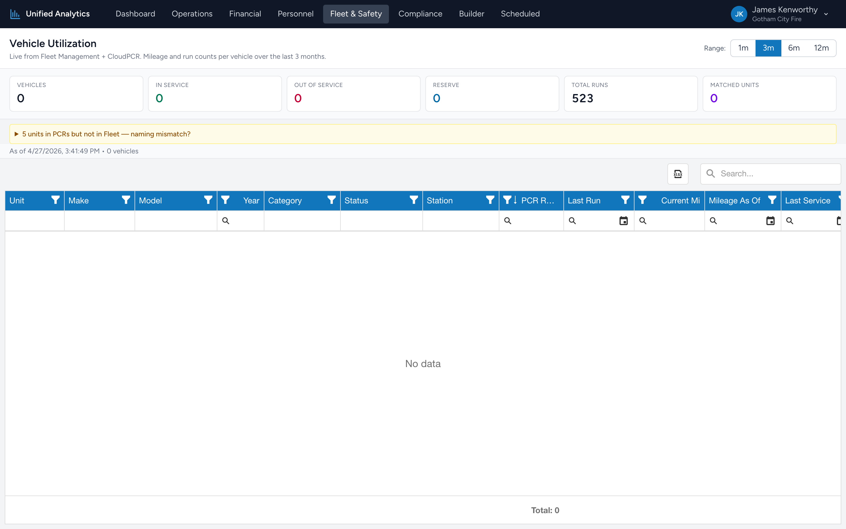Open filter for Current Mi column
The height and width of the screenshot is (529, 846).
pyautogui.click(x=642, y=200)
